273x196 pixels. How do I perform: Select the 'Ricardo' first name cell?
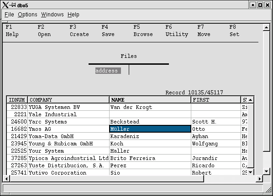216,165
